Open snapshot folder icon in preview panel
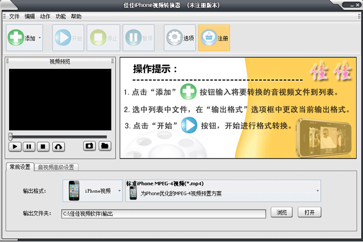This screenshot has height=242, width=363. 105,146
